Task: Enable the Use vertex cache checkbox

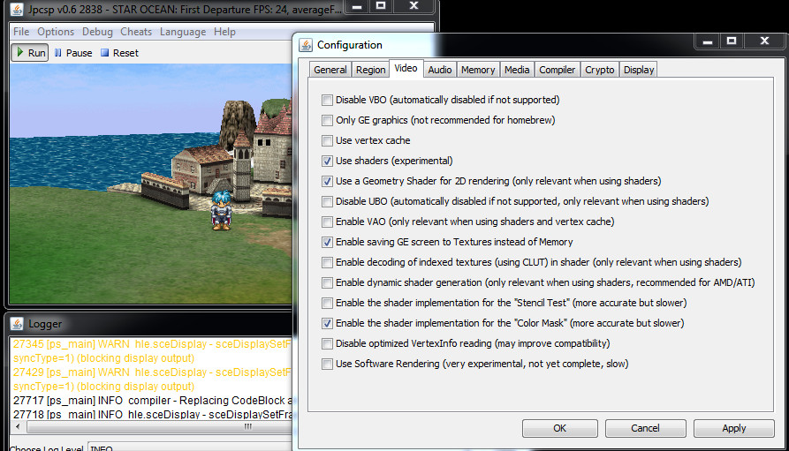Action: [328, 140]
